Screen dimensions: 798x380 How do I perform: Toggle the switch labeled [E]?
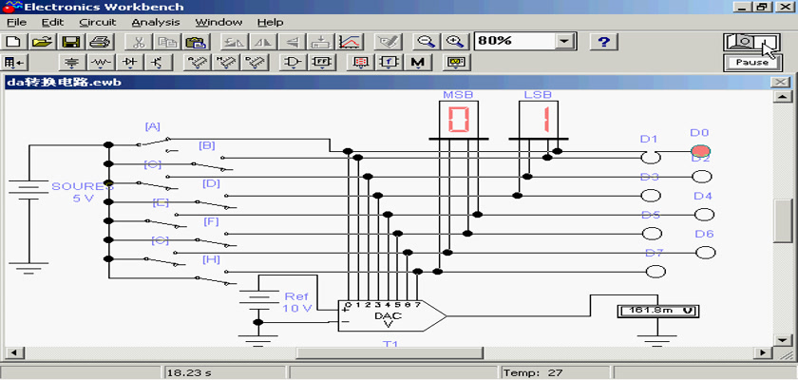166,220
